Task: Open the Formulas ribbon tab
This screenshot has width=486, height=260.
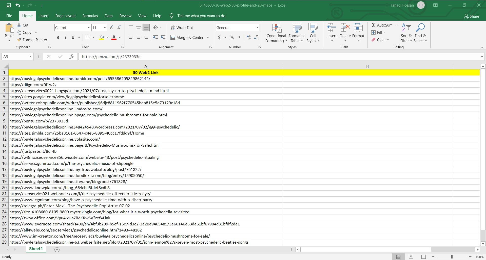Action: [x=90, y=16]
